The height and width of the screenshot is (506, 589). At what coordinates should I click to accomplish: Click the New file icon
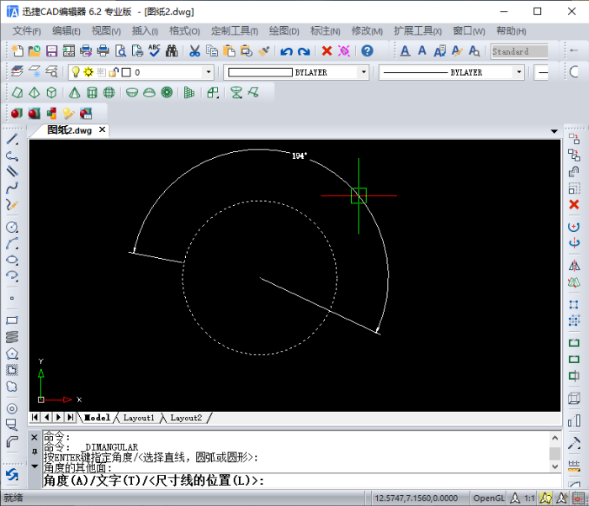pos(18,50)
